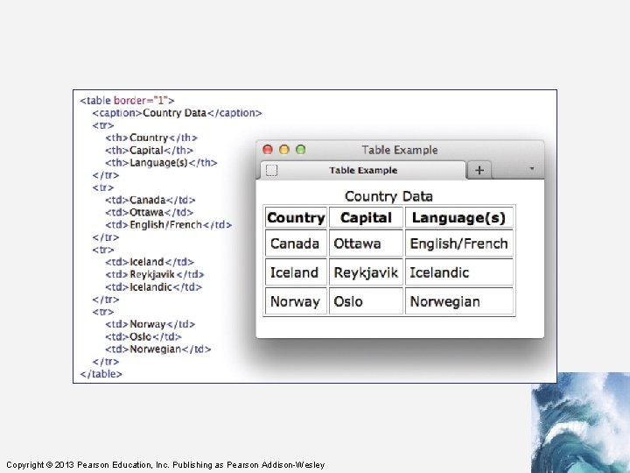Click the tab list dropdown arrow
The height and width of the screenshot is (473, 630).
coord(532,168)
